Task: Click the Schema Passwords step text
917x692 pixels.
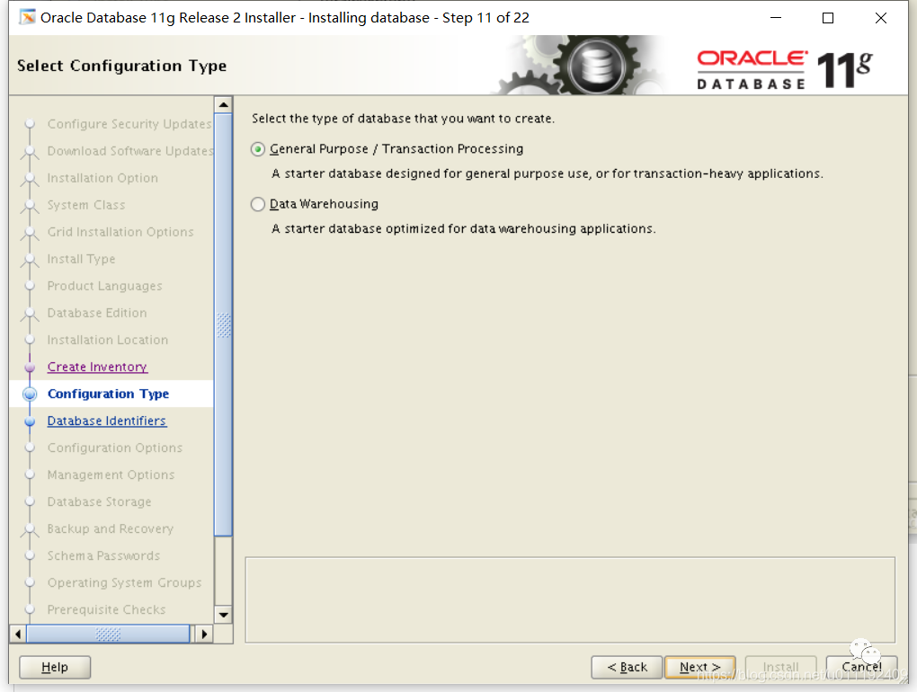Action: [x=103, y=555]
